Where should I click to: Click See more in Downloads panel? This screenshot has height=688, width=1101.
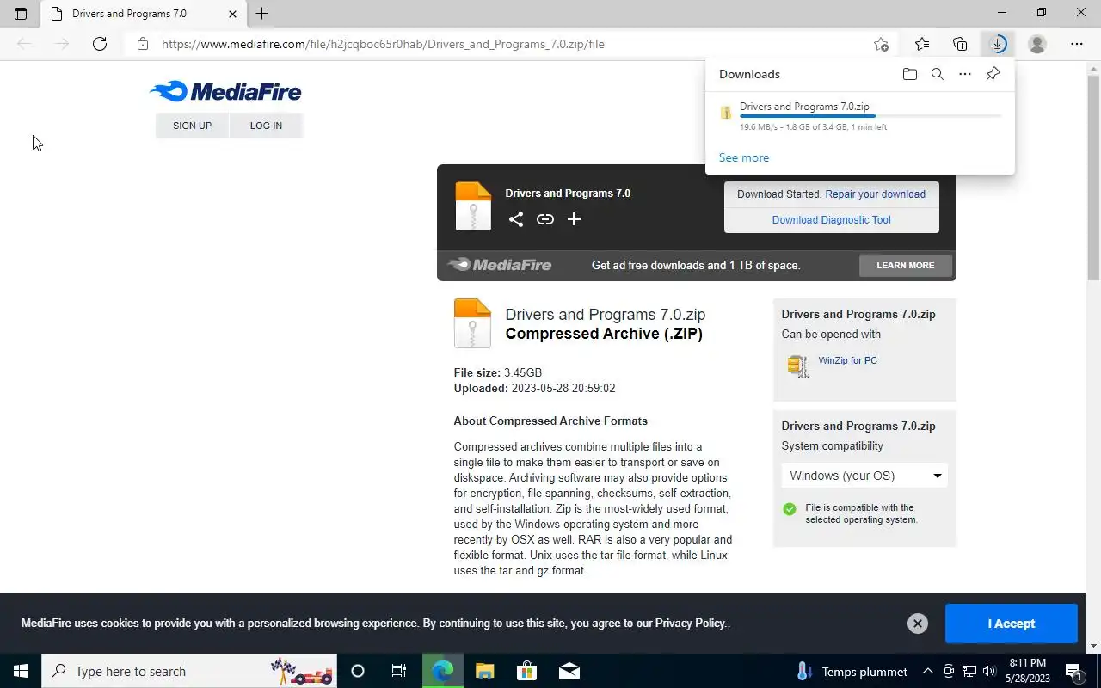click(744, 157)
